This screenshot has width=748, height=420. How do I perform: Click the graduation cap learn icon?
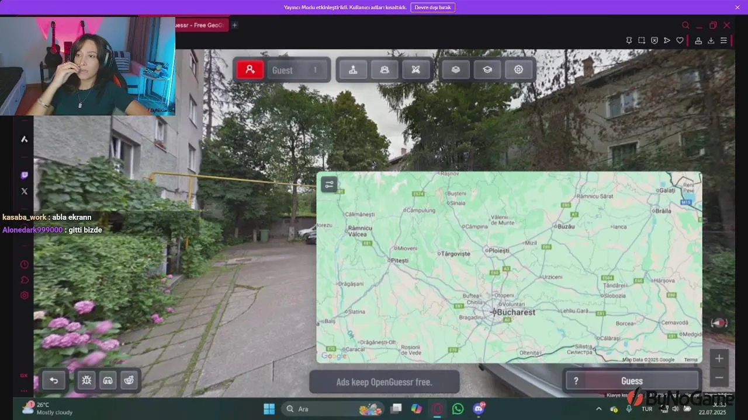coord(487,70)
